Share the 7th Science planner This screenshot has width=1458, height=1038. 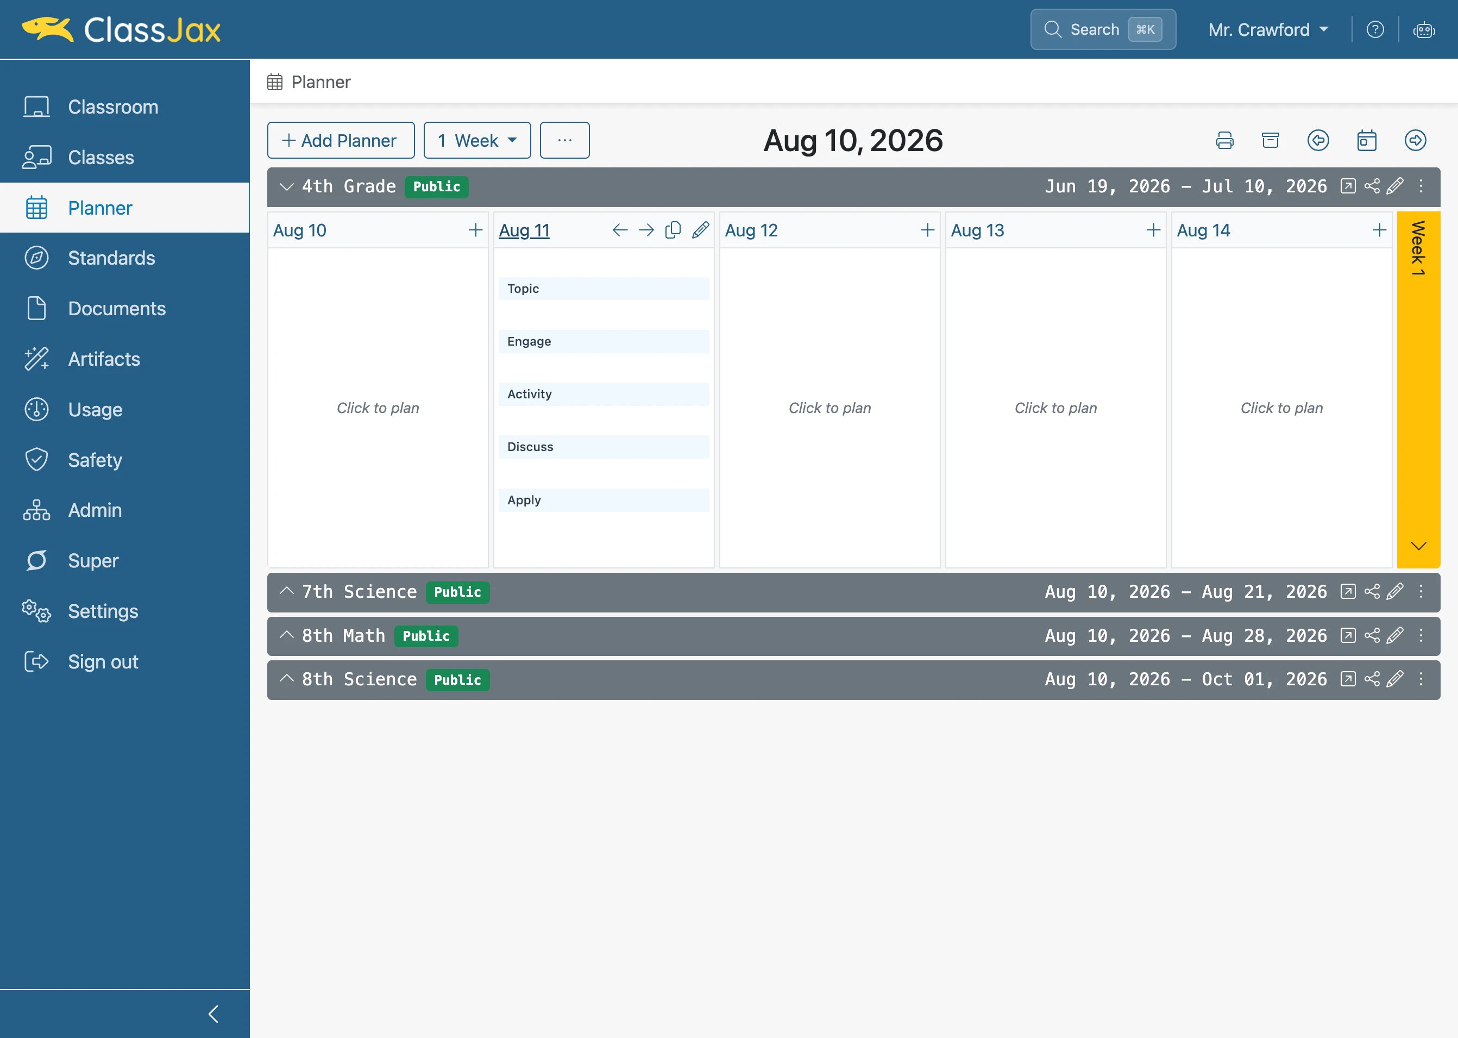pyautogui.click(x=1372, y=591)
